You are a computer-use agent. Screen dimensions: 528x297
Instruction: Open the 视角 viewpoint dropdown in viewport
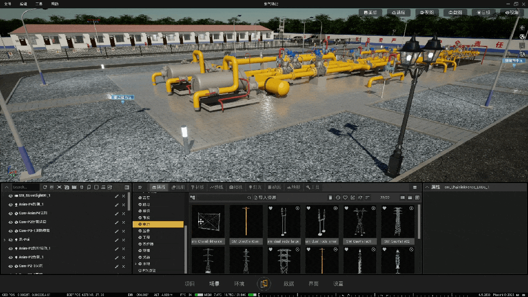(511, 12)
